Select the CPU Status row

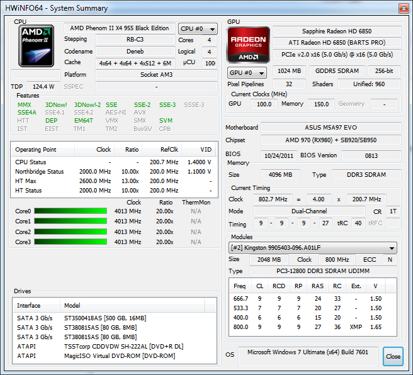click(113, 162)
